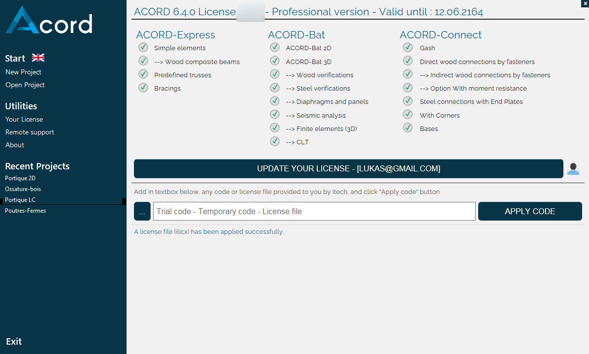
Task: Click the UK flag language icon
Action: (x=38, y=58)
